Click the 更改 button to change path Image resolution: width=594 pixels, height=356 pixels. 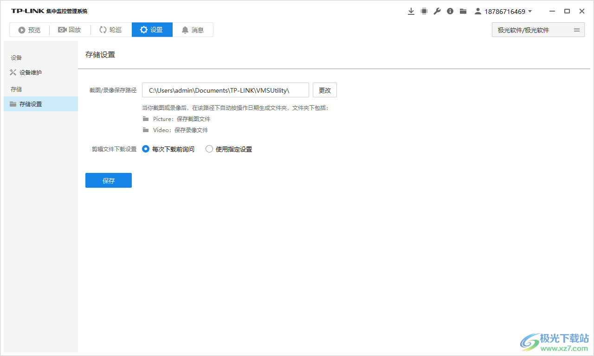[324, 89]
